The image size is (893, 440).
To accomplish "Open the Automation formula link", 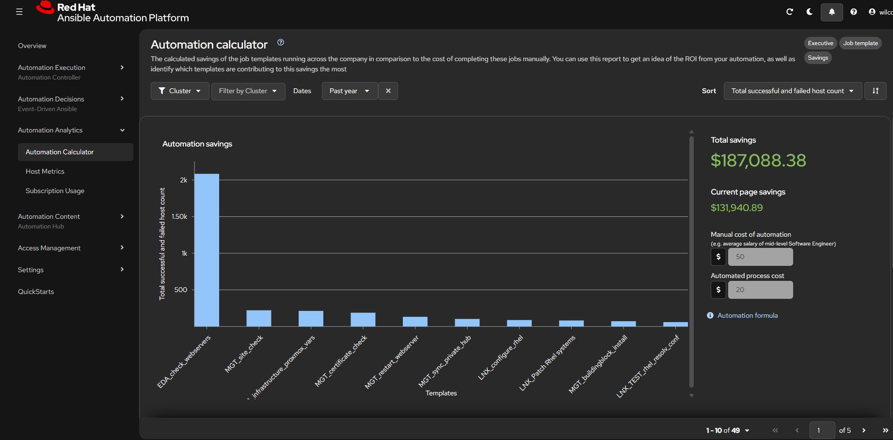I will 748,315.
